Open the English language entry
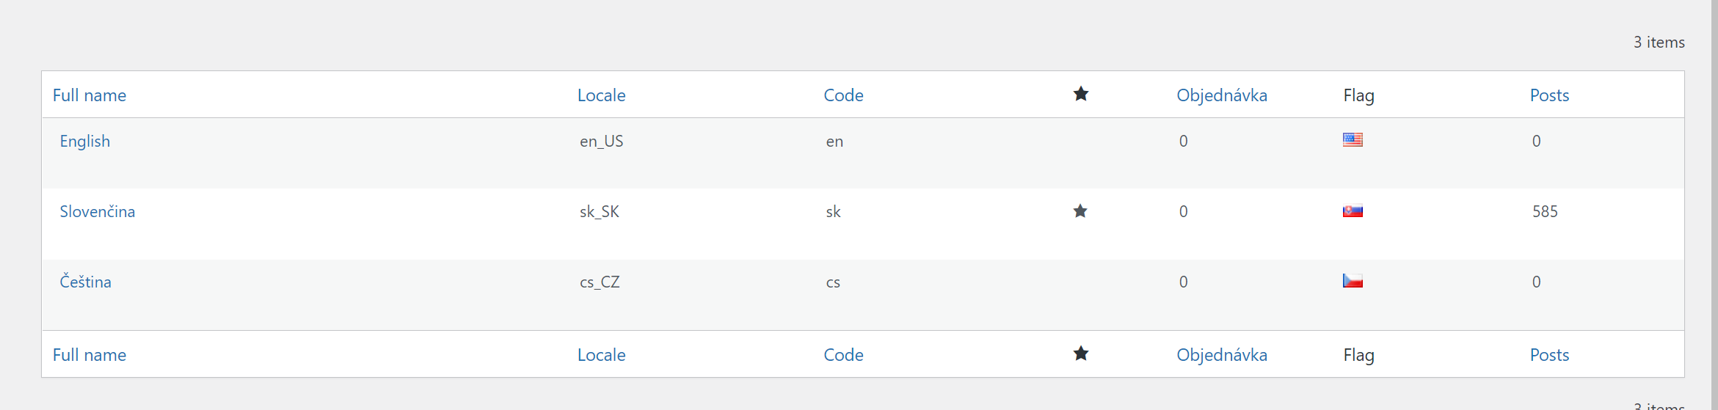 coord(85,141)
